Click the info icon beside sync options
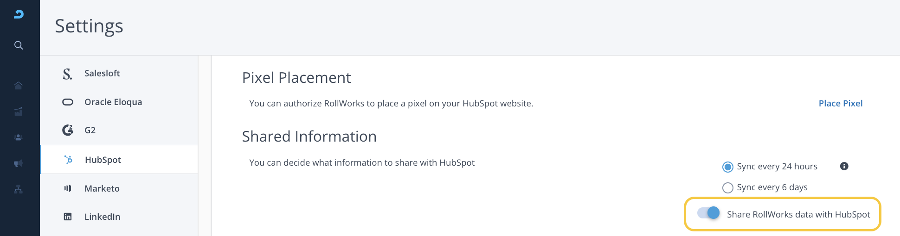The image size is (900, 236). [844, 166]
